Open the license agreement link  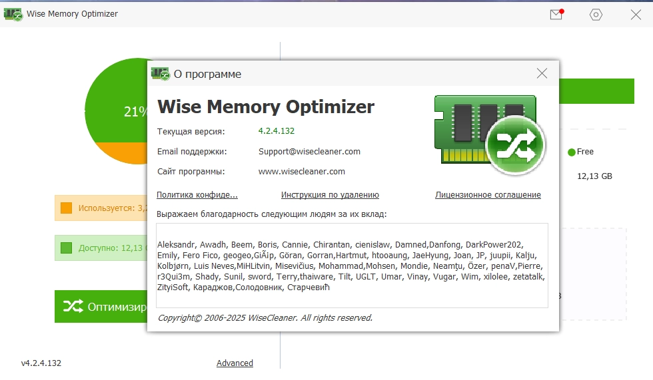pos(488,194)
